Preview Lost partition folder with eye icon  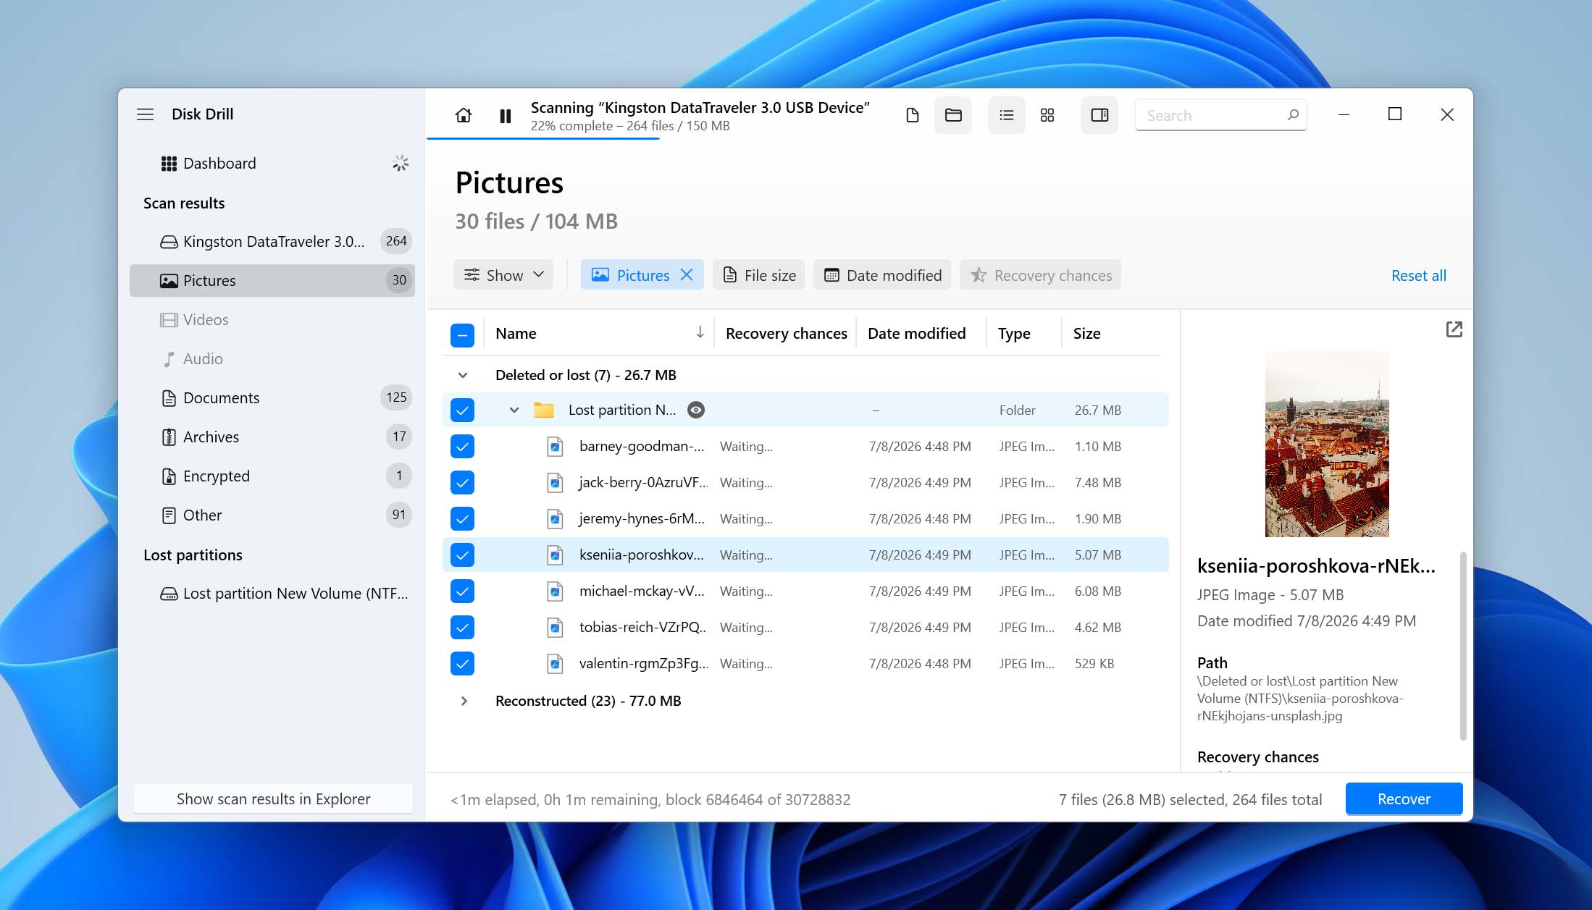(696, 410)
